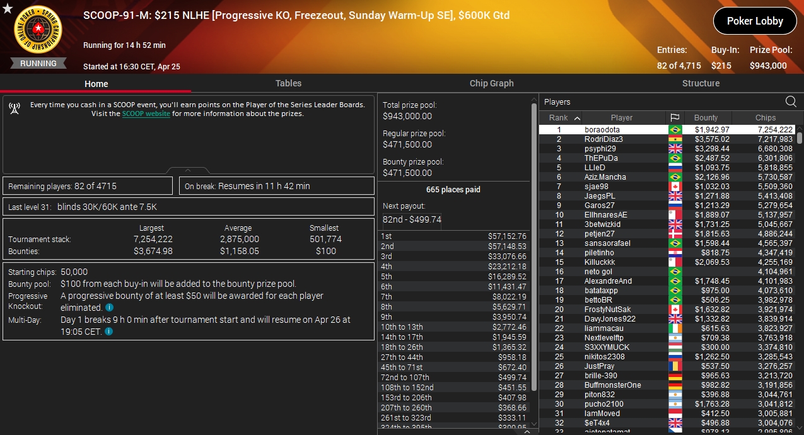
Task: Select player row BuffmonsterOne
Action: point(667,385)
